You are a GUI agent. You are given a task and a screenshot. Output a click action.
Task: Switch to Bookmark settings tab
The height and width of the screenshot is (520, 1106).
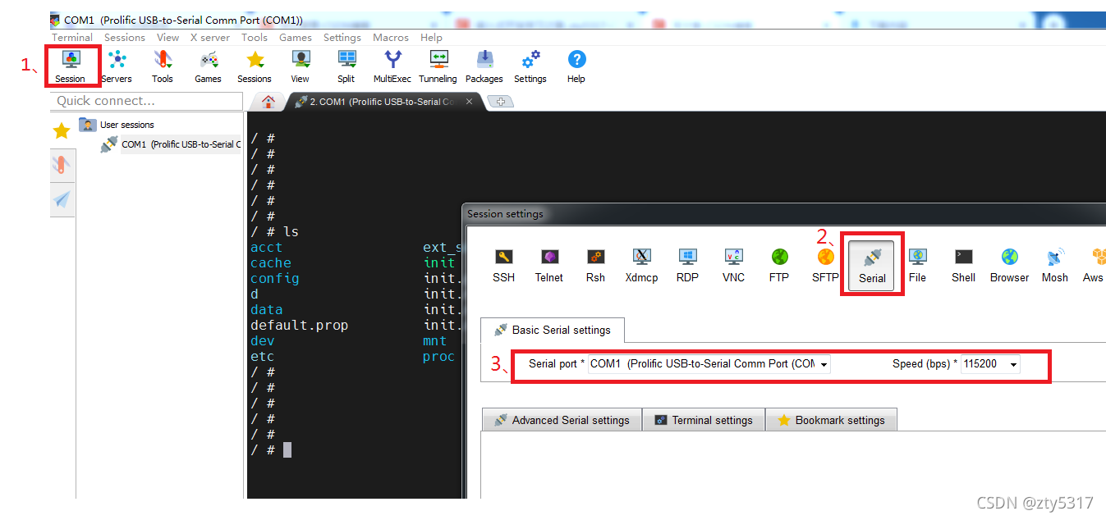pyautogui.click(x=831, y=420)
